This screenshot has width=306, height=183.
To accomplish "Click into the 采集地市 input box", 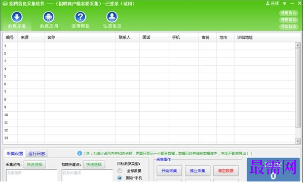I will coord(31,175).
